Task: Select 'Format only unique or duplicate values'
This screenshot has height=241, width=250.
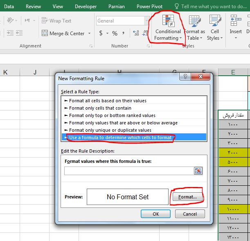Action: (134, 130)
